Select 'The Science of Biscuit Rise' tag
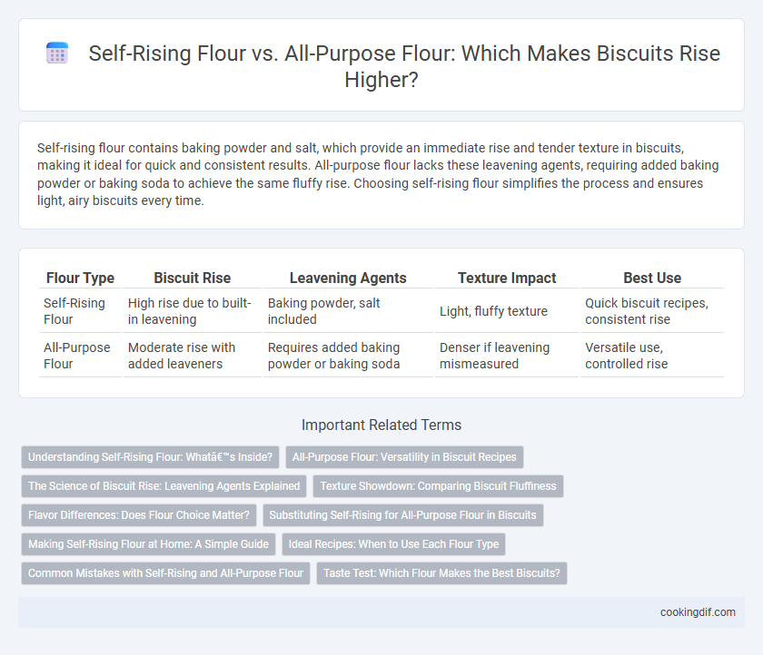Image resolution: width=763 pixels, height=655 pixels. pyautogui.click(x=164, y=486)
